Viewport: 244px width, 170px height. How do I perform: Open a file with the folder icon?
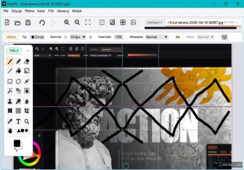pos(18,23)
